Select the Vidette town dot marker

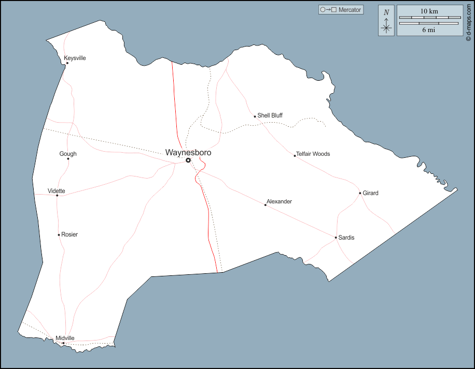pyautogui.click(x=57, y=196)
